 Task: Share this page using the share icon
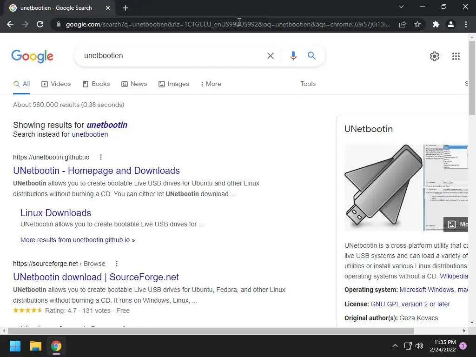[x=403, y=24]
